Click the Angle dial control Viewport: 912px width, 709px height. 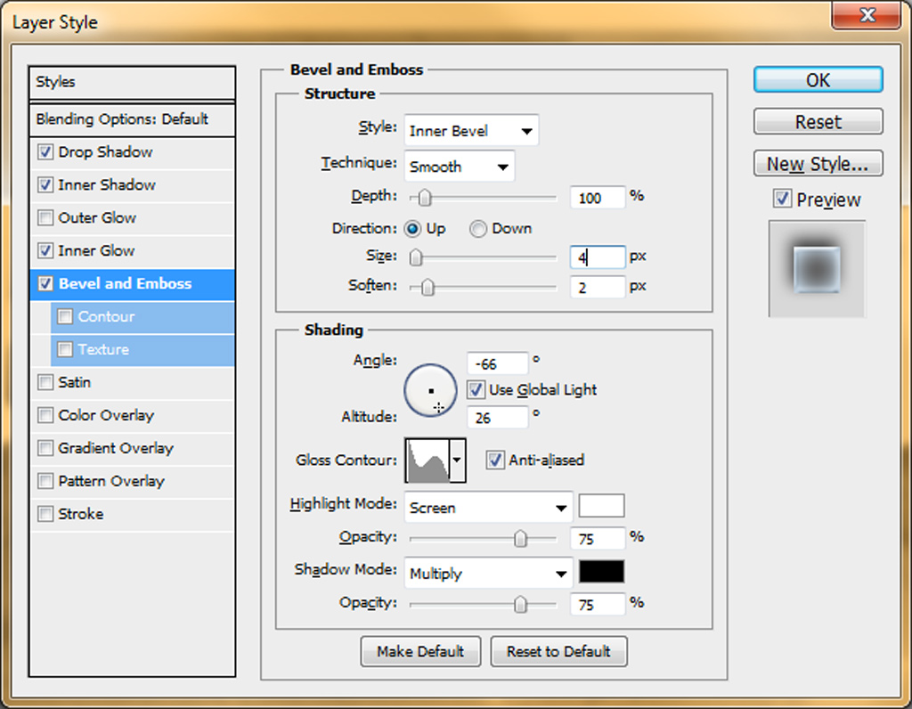(430, 390)
